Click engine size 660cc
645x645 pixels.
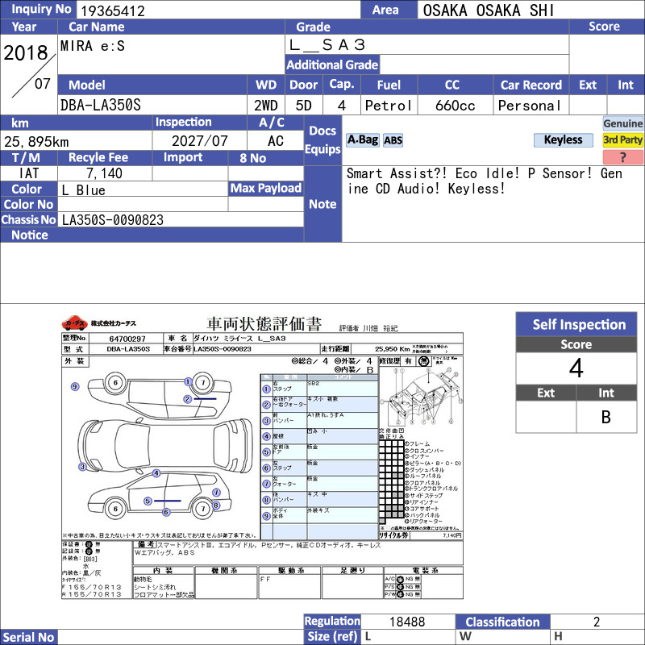(455, 106)
